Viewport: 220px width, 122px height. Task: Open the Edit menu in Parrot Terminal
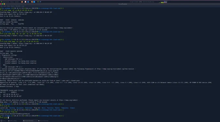click(x=5, y=6)
